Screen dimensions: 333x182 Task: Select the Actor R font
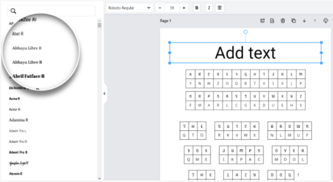[x=15, y=109]
